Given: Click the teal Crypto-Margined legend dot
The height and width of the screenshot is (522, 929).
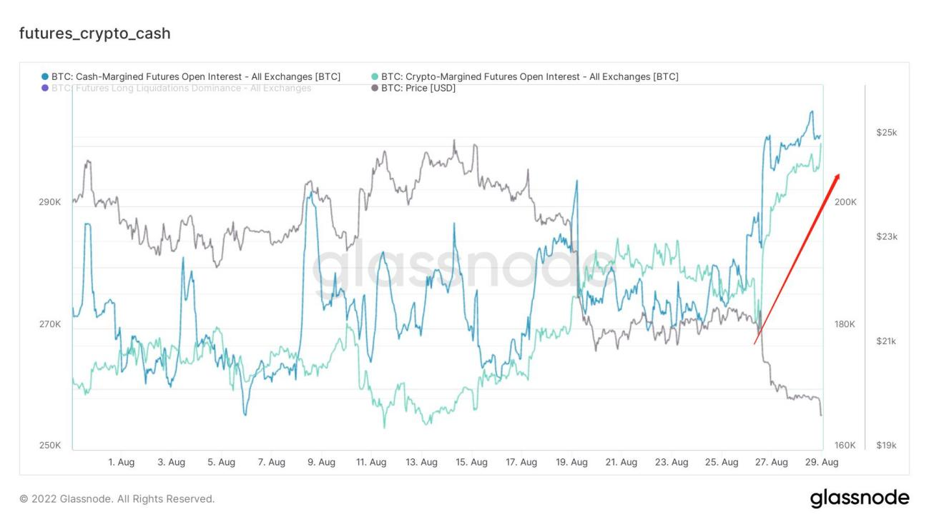Looking at the screenshot, I should pos(375,76).
